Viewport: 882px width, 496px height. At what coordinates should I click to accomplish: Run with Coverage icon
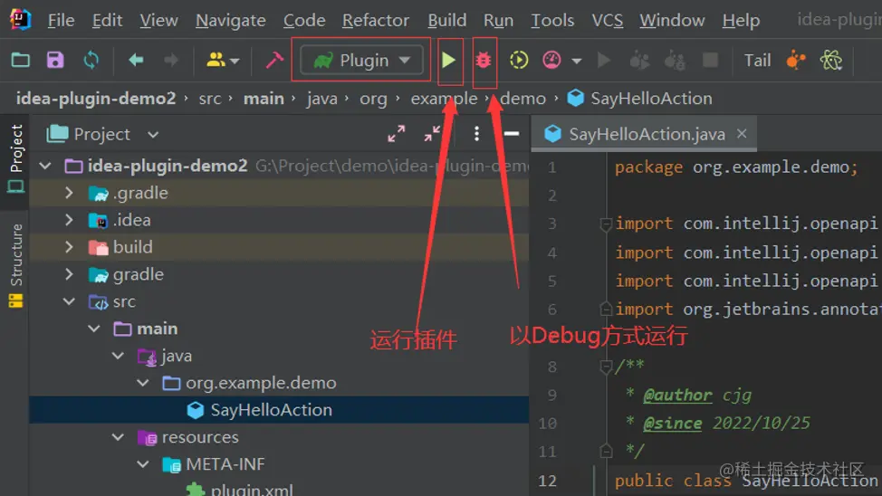point(519,60)
